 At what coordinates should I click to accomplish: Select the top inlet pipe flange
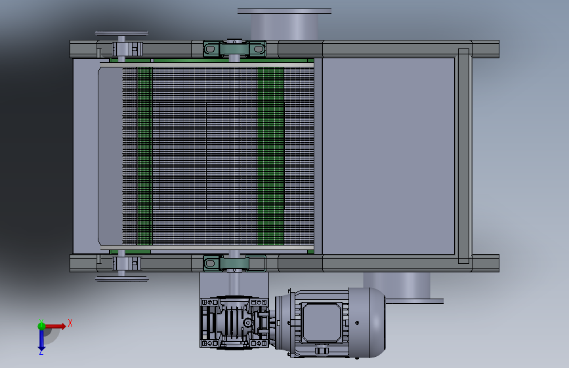(x=284, y=11)
